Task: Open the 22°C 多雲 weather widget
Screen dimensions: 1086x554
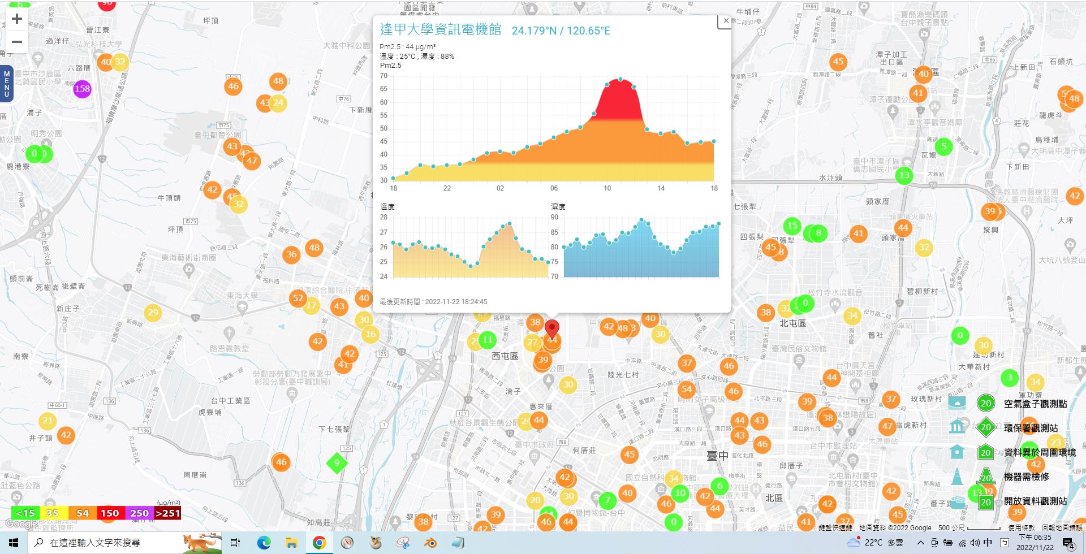Action: (x=874, y=543)
